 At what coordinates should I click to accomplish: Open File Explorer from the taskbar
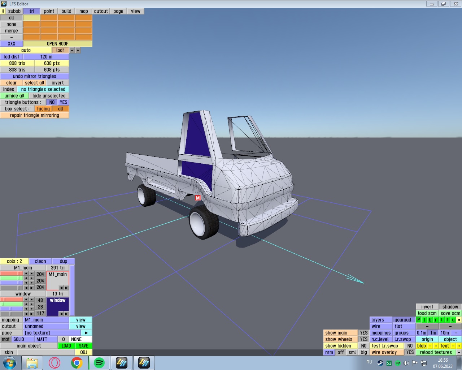(32, 363)
